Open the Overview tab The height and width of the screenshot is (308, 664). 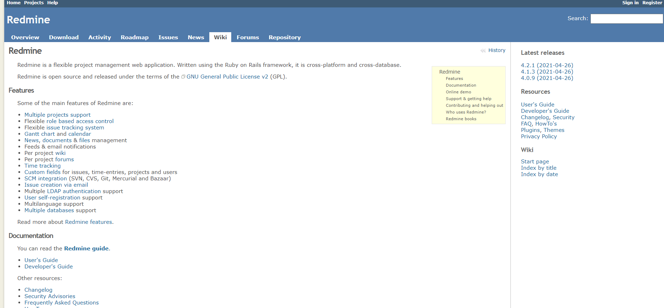click(x=25, y=37)
